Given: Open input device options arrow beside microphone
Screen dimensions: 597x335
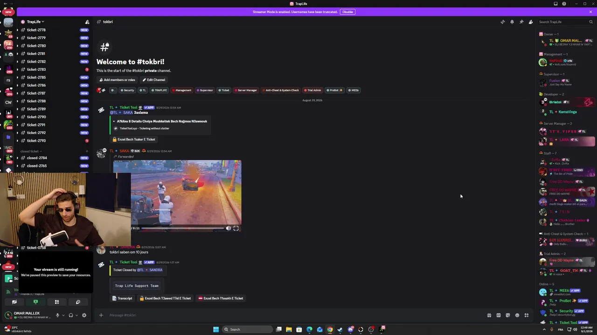Looking at the screenshot, I should pyautogui.click(x=63, y=315).
